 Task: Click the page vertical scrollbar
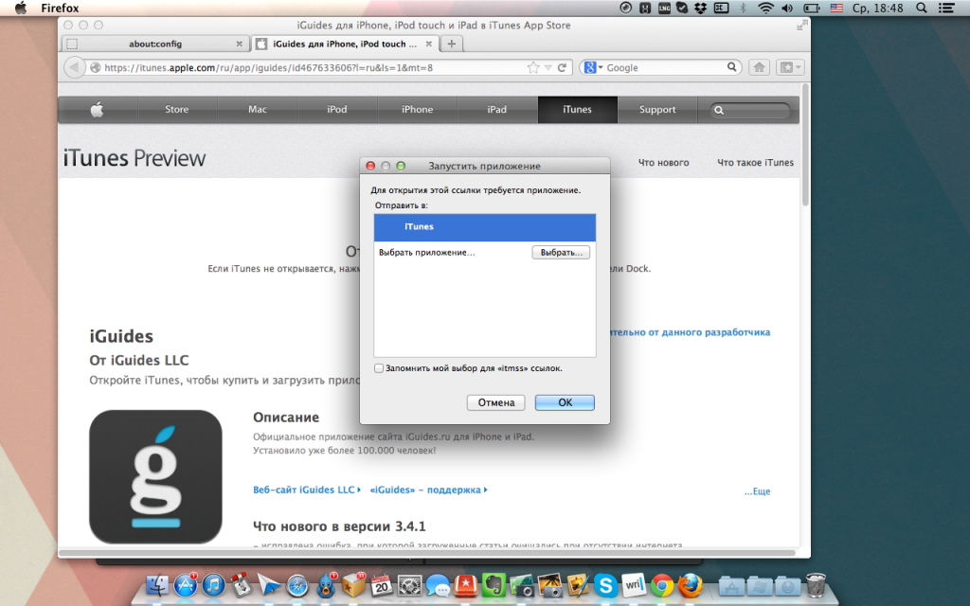[805, 145]
